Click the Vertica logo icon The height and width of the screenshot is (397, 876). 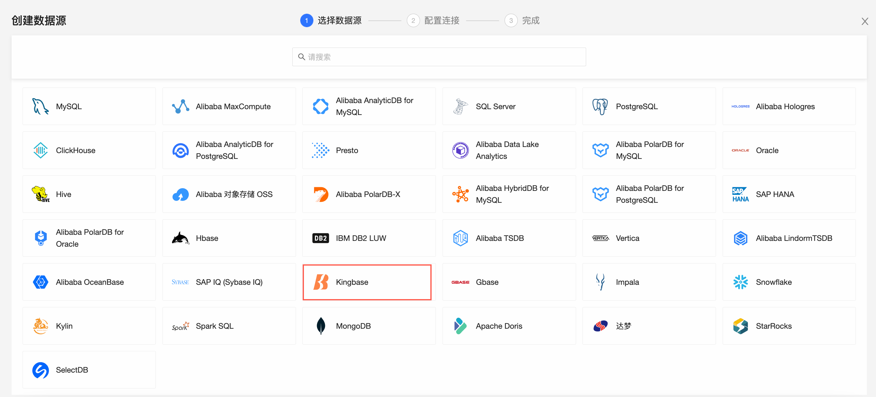tap(600, 238)
